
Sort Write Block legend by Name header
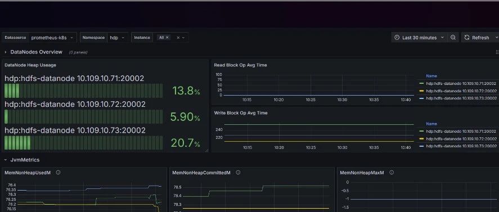[x=431, y=124]
